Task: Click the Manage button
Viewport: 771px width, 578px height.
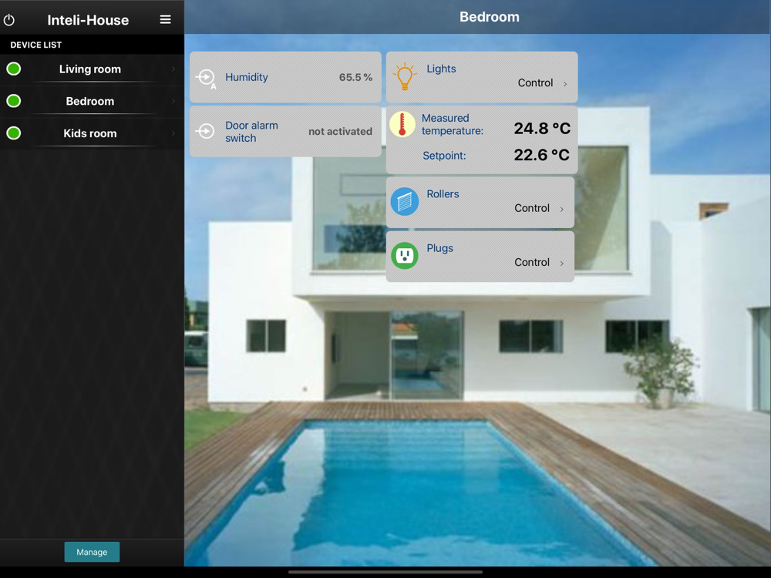Action: [92, 552]
